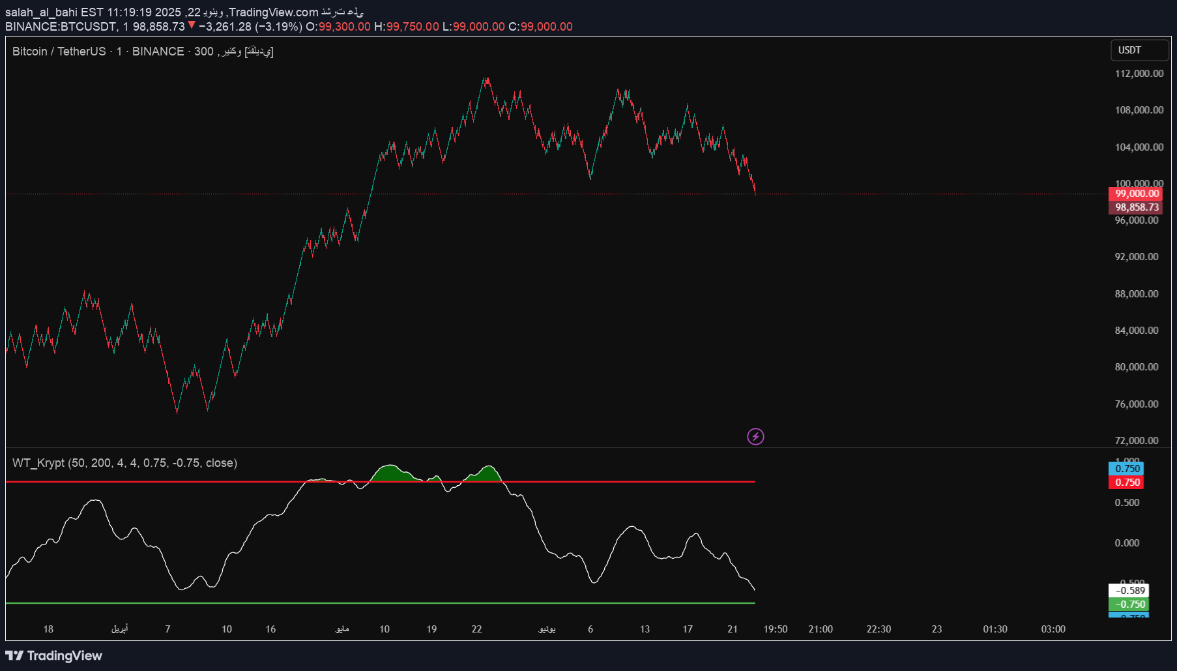Click the purple lightning bolt icon

[x=755, y=436]
